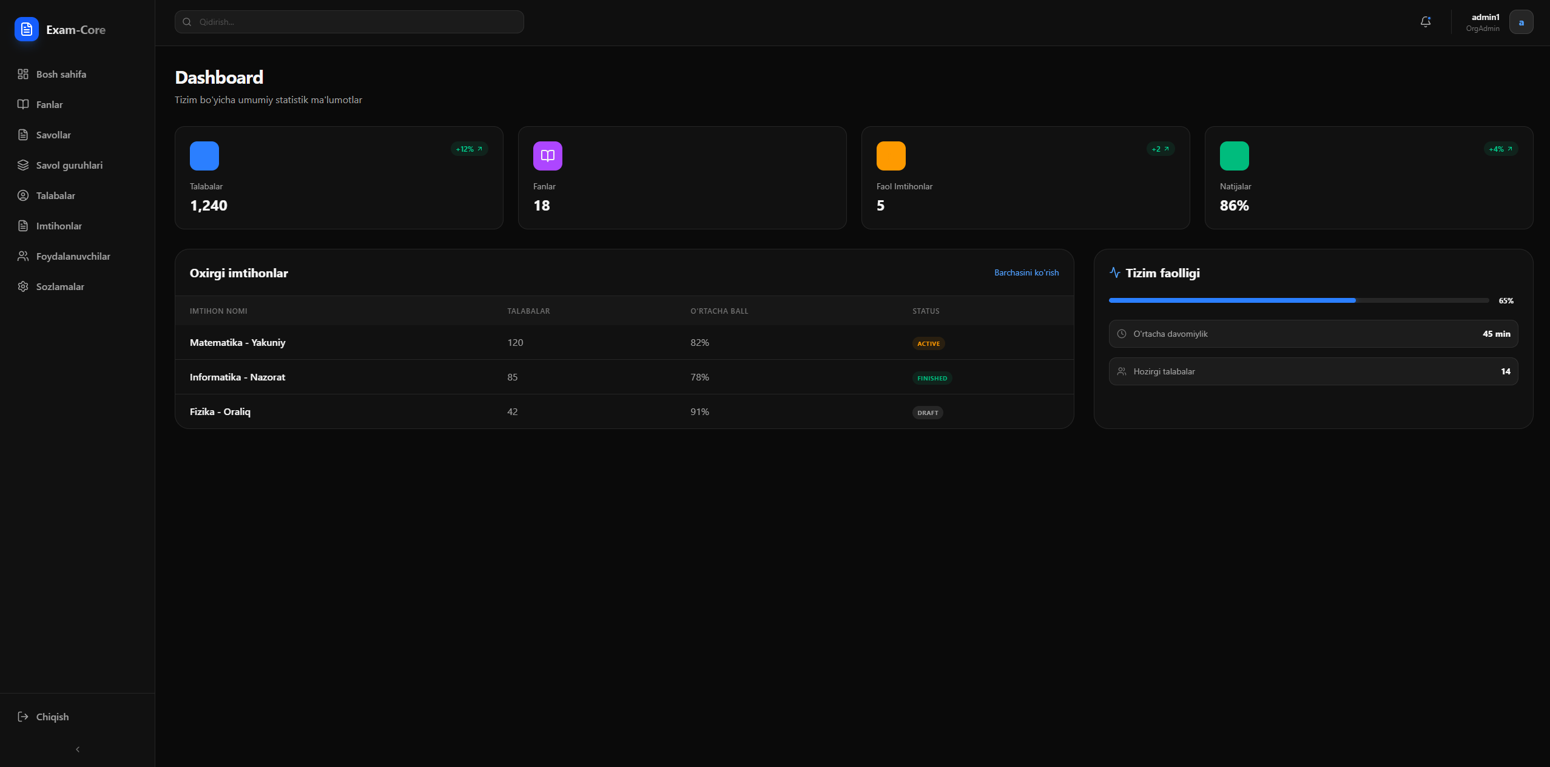Click the Exam-Core logo icon

click(x=26, y=29)
